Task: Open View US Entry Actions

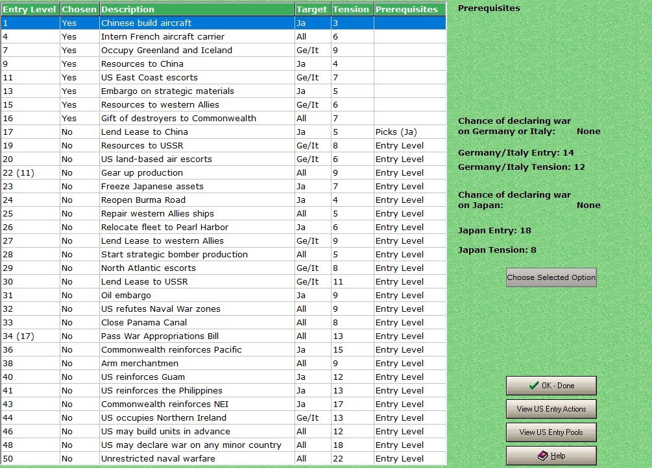Action: coord(551,409)
